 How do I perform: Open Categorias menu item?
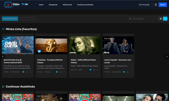click(53, 5)
